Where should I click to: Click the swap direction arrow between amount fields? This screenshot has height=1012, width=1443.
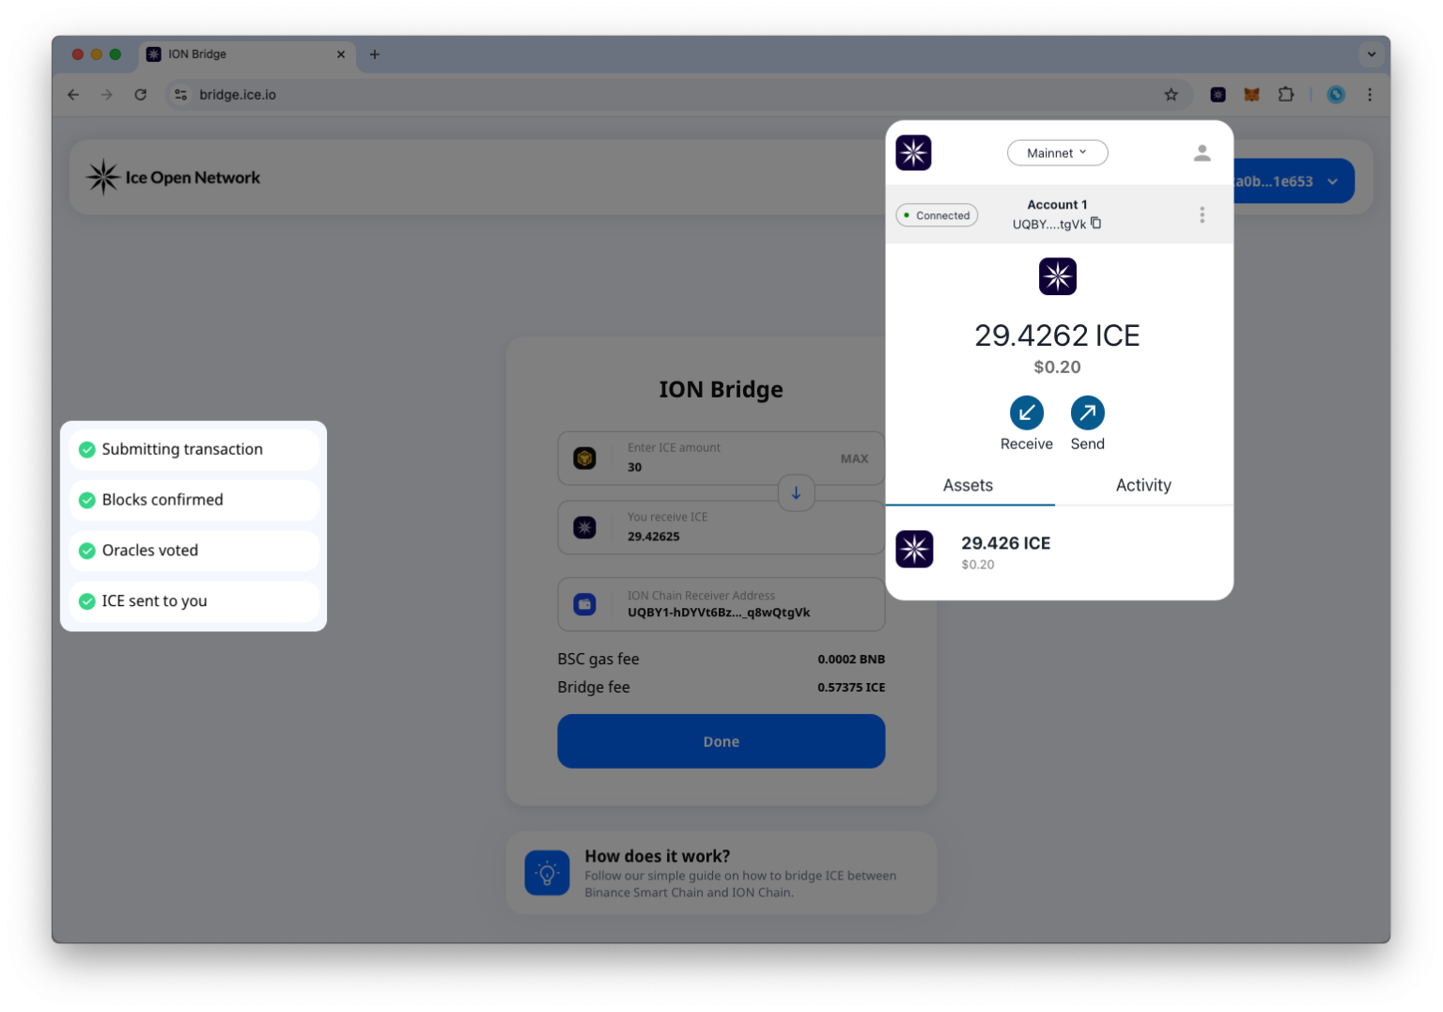click(796, 492)
